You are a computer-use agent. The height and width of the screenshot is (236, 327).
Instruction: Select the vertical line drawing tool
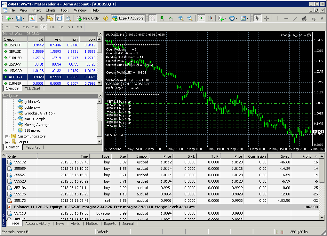pyautogui.click(x=277, y=18)
